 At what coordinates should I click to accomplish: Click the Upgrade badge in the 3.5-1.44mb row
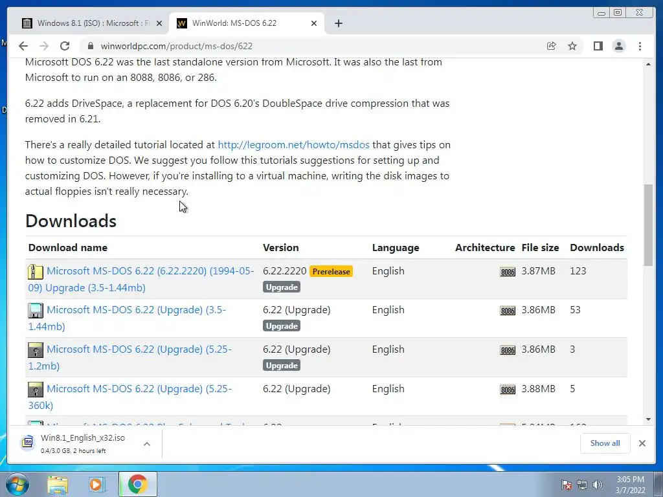[x=282, y=326]
